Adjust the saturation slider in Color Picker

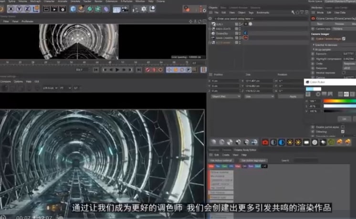point(340,106)
